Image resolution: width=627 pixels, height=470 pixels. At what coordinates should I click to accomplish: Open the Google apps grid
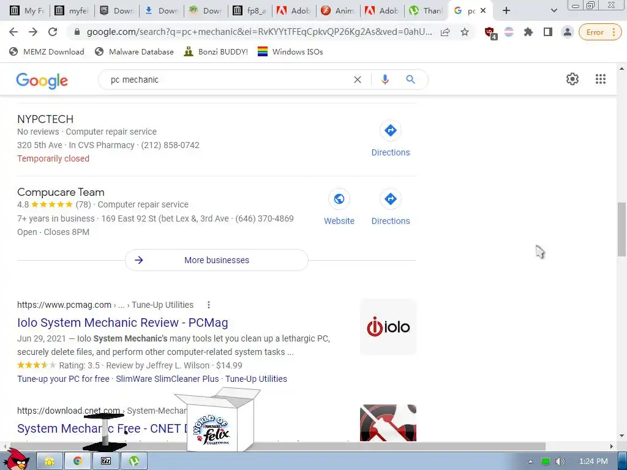click(600, 79)
